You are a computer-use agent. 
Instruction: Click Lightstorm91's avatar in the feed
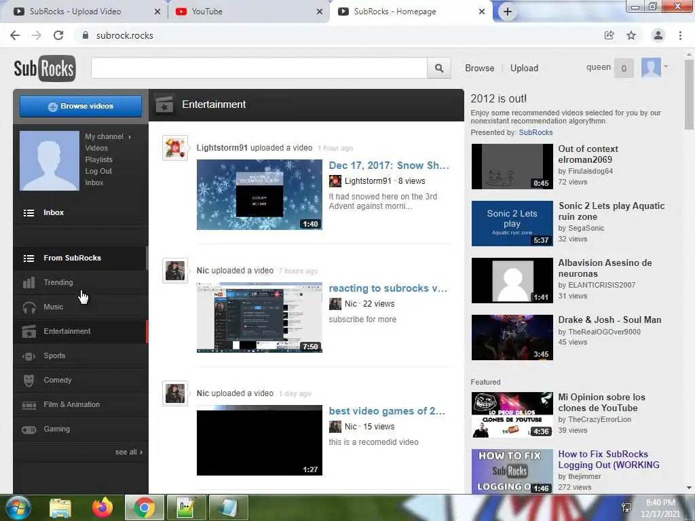click(175, 148)
